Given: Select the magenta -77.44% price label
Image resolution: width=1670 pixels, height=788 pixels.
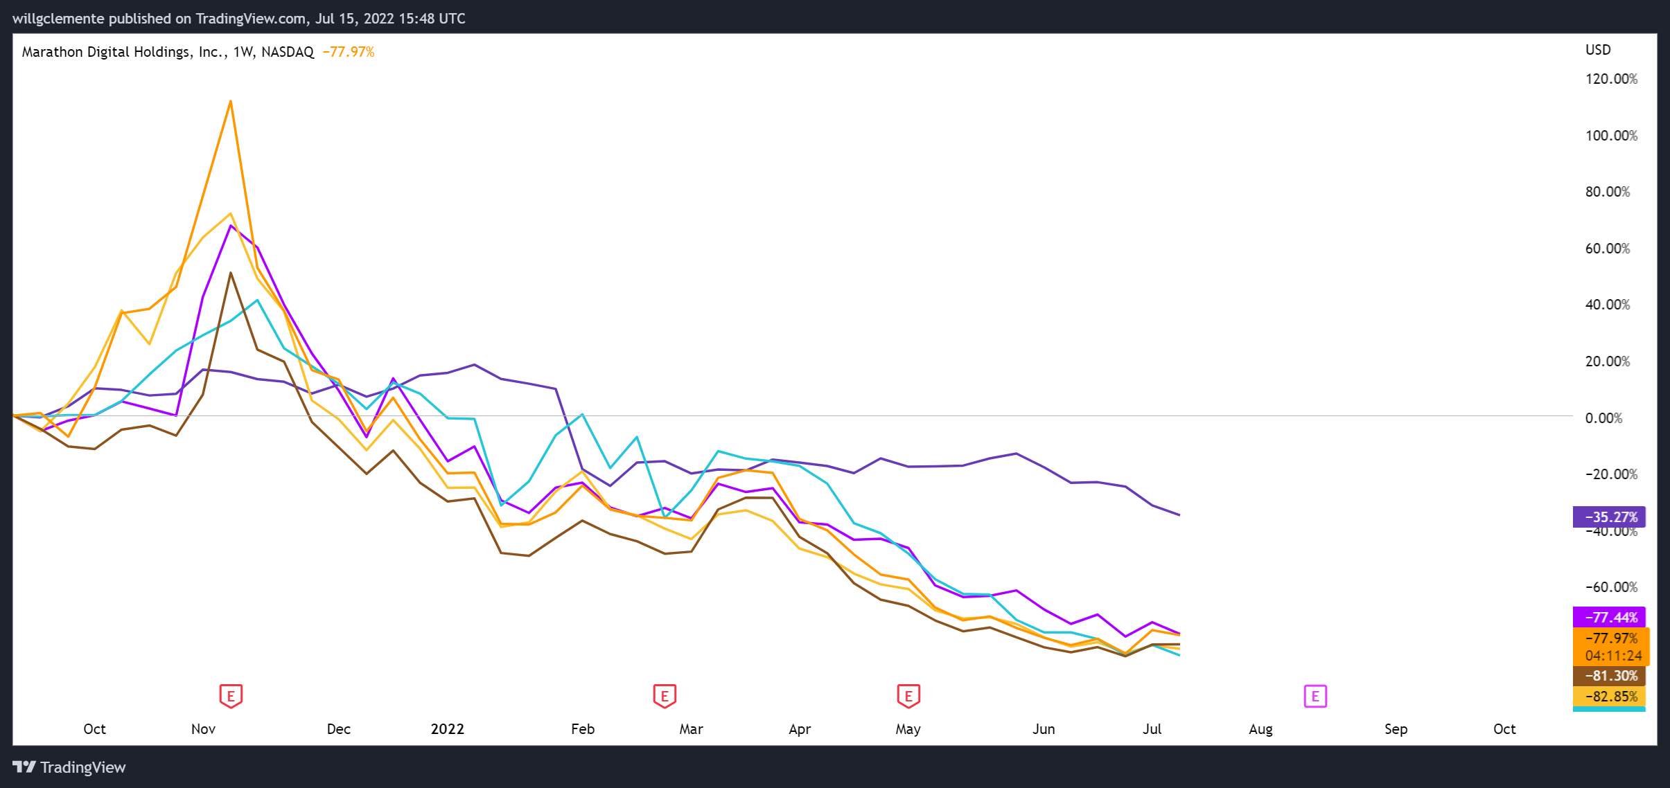Looking at the screenshot, I should pyautogui.click(x=1610, y=616).
